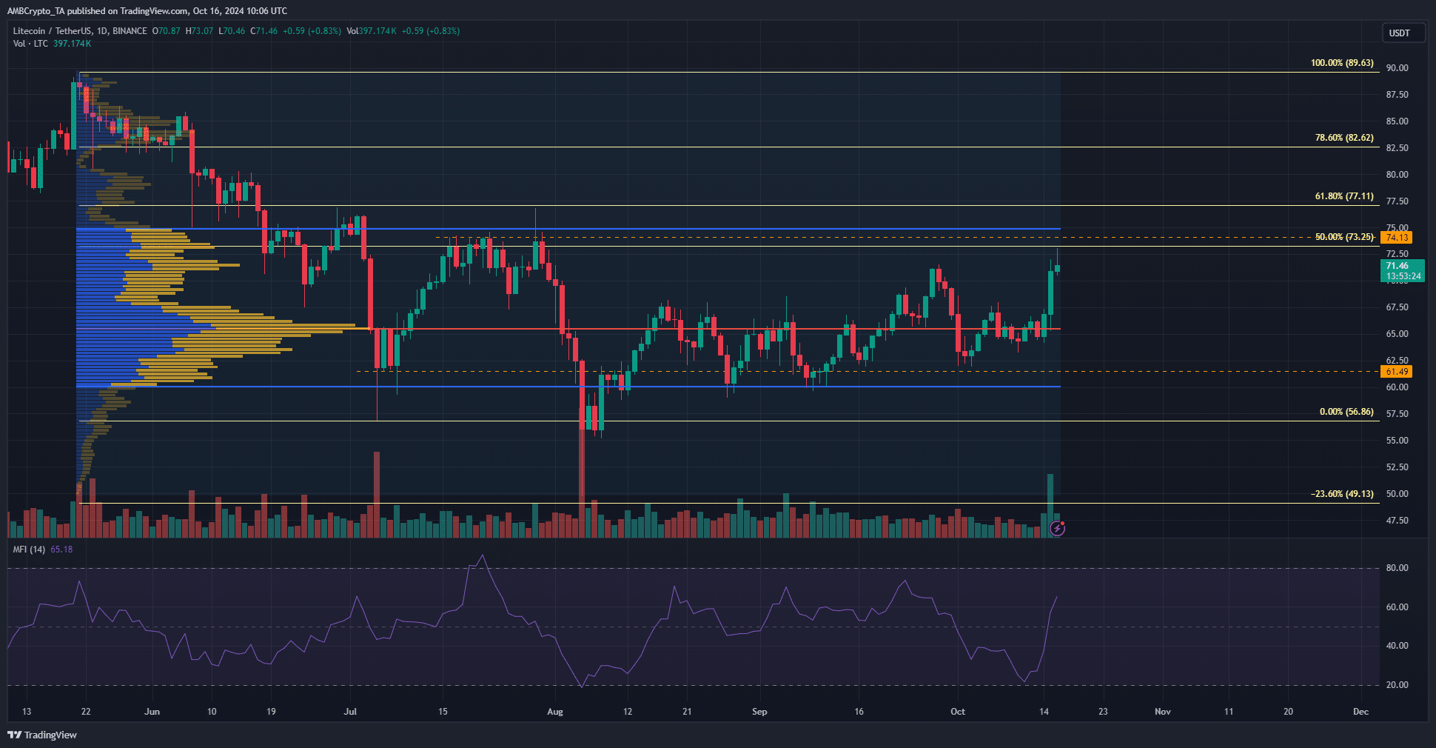Click the Jul label on the time axis
The width and height of the screenshot is (1436, 748).
(350, 712)
